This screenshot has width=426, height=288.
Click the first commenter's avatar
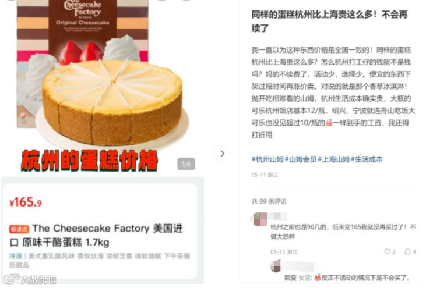(260, 219)
